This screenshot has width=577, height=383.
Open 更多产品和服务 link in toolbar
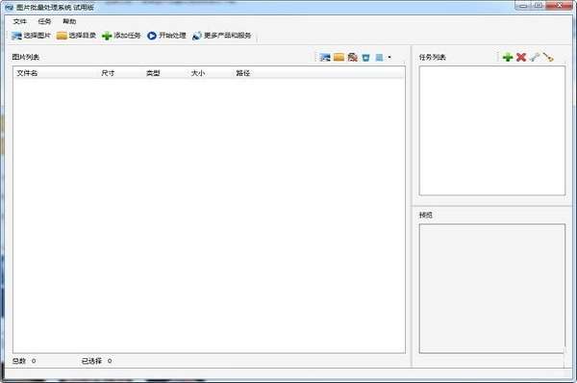tap(222, 36)
